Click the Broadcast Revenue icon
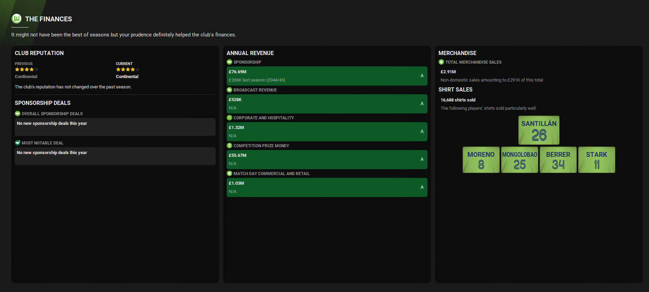The image size is (649, 292). coord(229,90)
